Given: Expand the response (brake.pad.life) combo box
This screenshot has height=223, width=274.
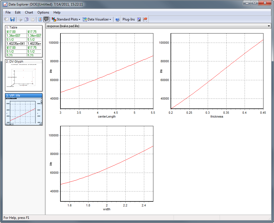Looking at the screenshot, I should pyautogui.click(x=269, y=26).
